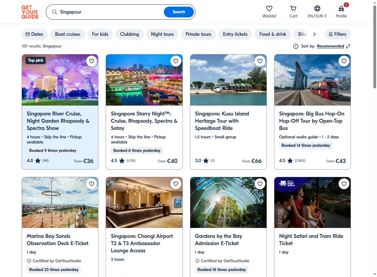Click Cloud Forest dome photo thumbnail

tap(228, 202)
